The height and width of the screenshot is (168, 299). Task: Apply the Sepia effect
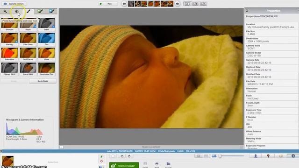point(28,24)
